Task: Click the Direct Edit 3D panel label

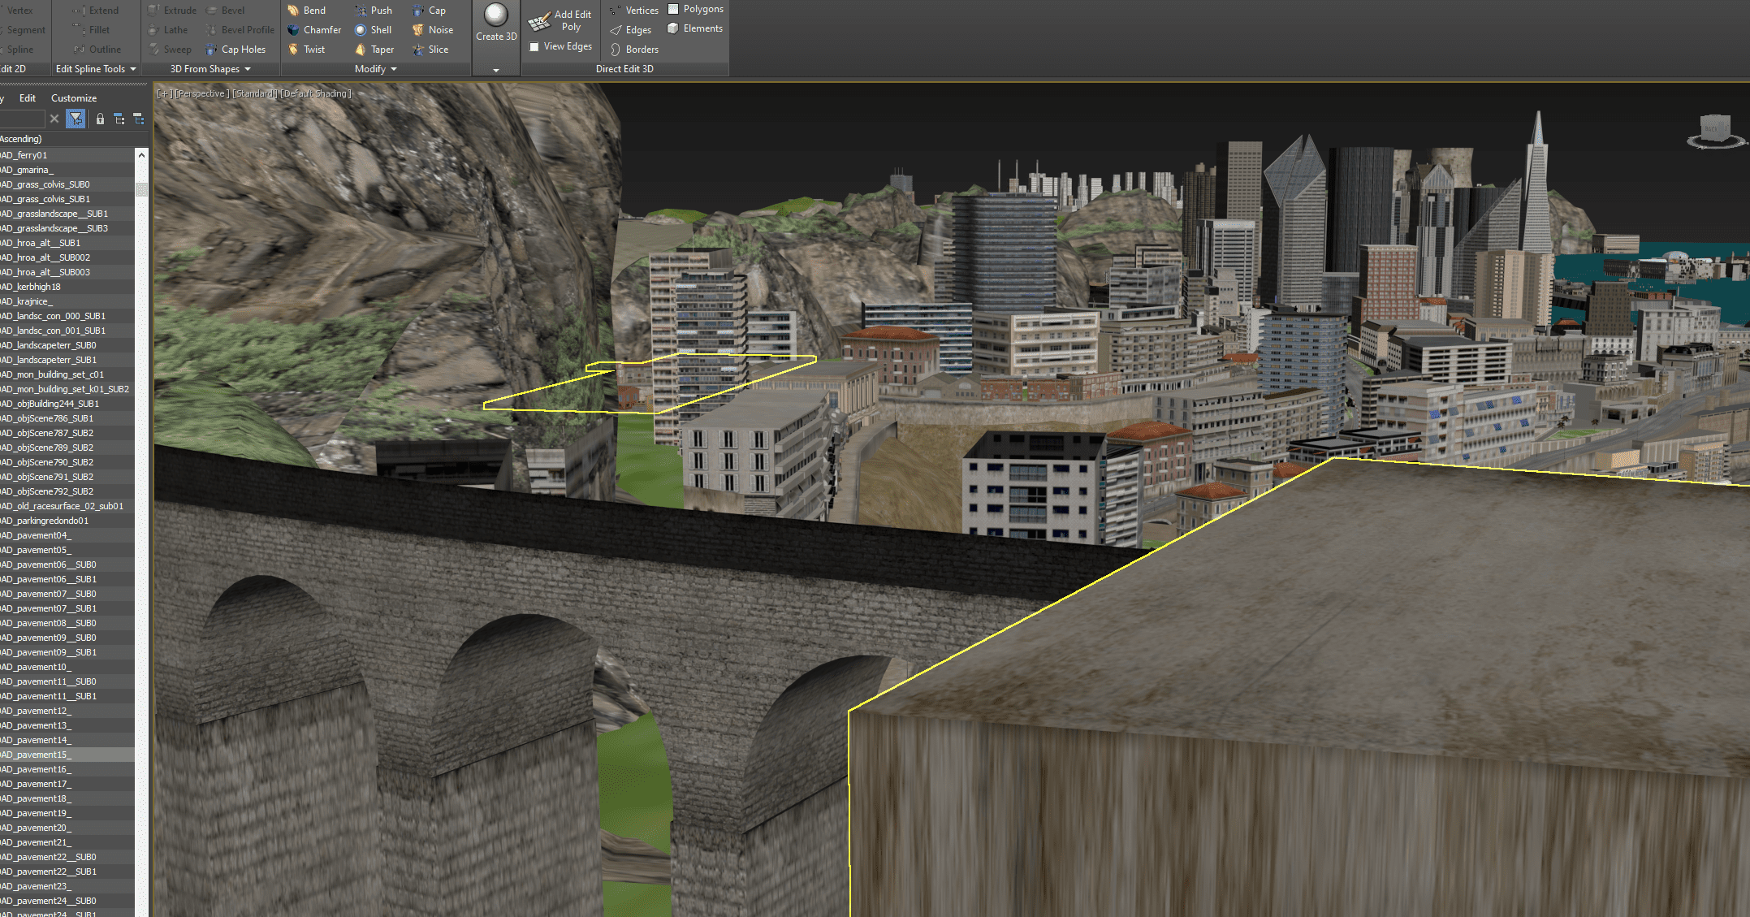Action: tap(624, 69)
